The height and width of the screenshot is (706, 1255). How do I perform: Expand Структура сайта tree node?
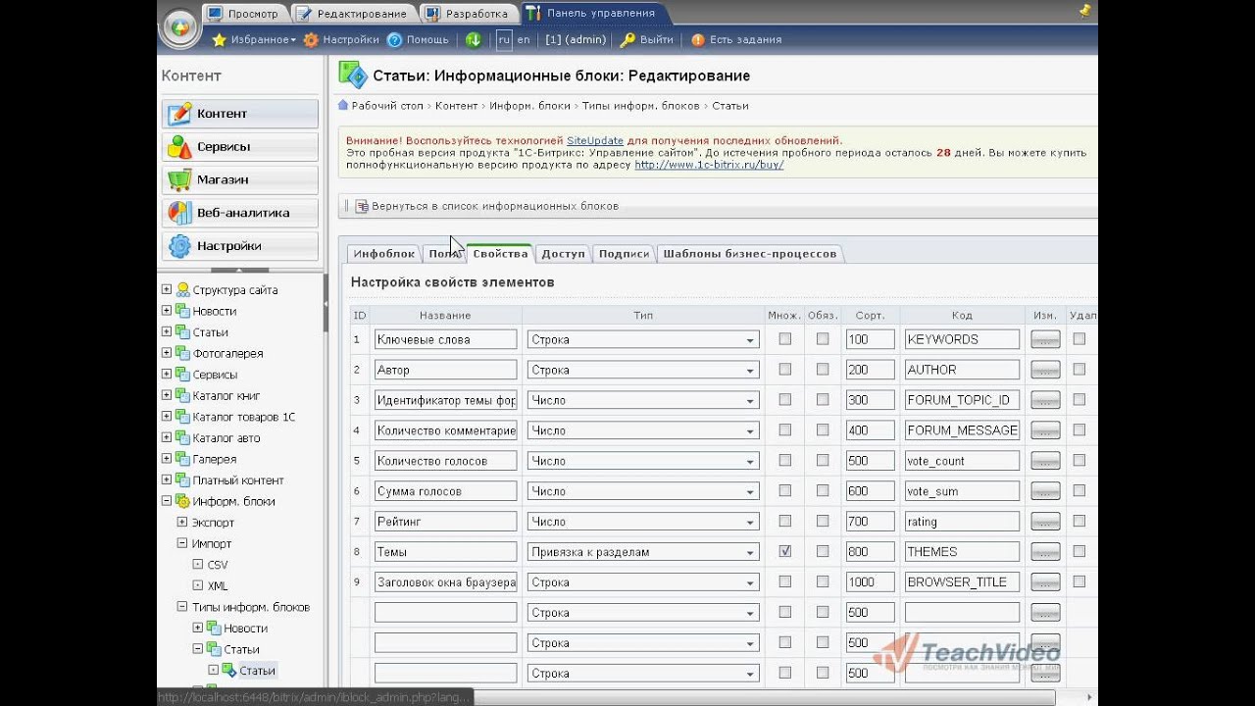tap(167, 290)
